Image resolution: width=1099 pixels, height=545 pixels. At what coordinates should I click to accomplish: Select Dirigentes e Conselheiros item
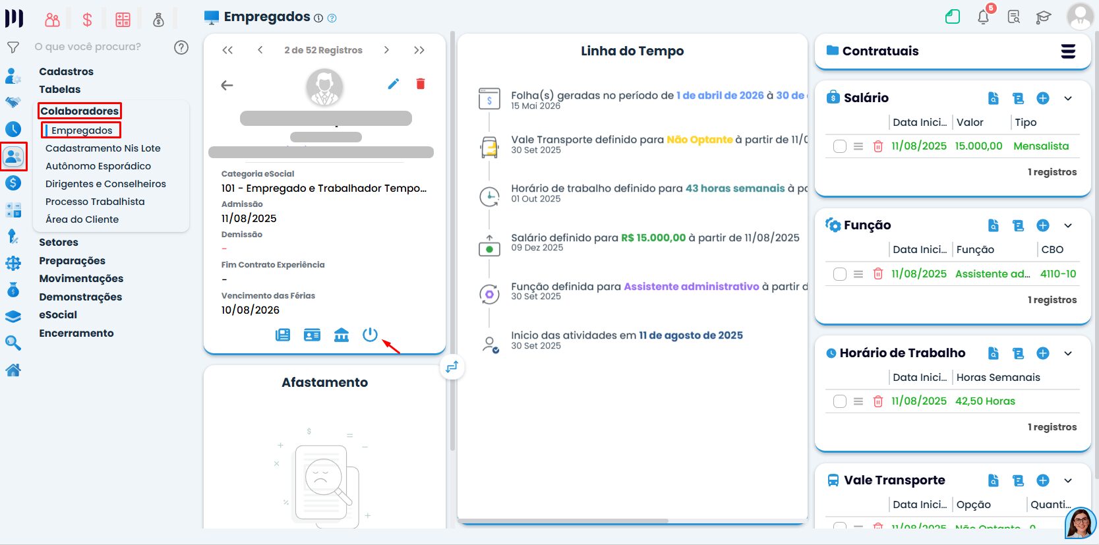(105, 184)
